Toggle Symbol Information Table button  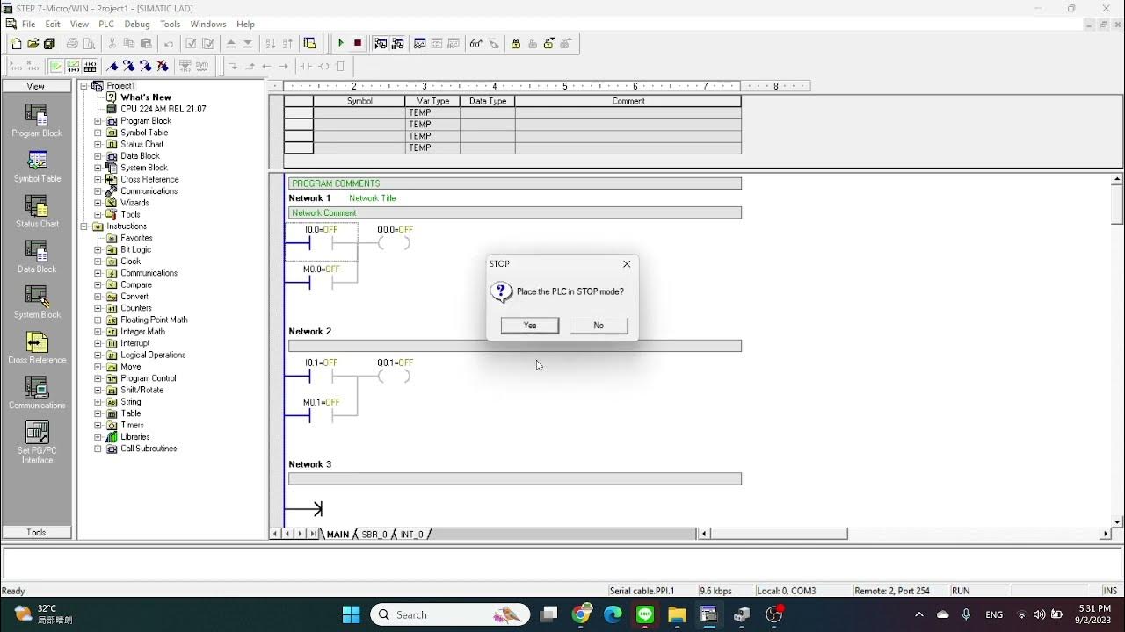click(x=89, y=66)
